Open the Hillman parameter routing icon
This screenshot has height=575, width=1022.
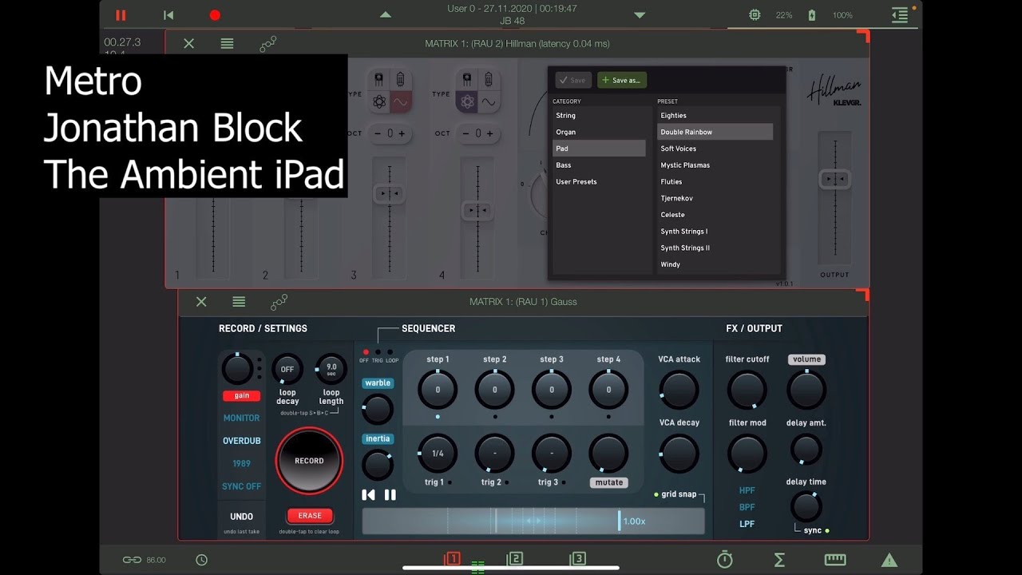coord(268,44)
